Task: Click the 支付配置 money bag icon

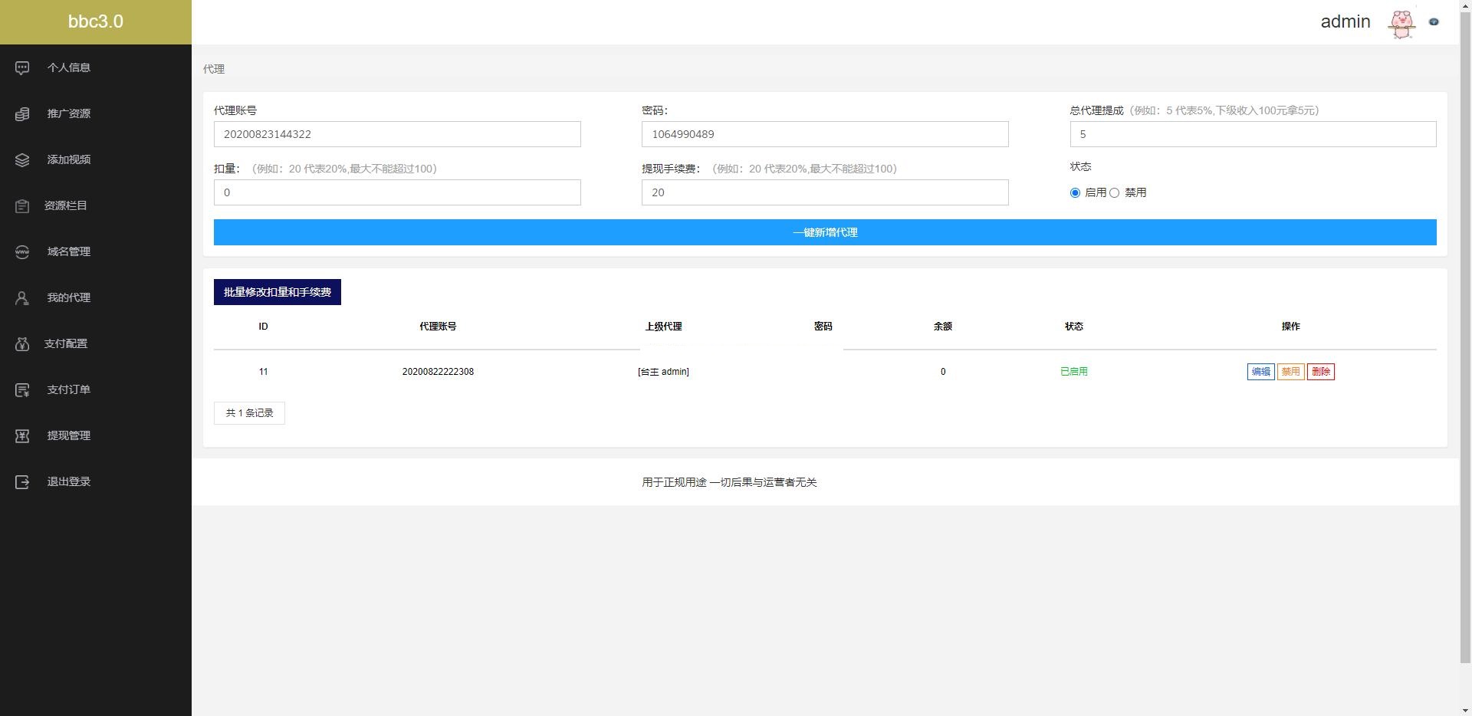Action: coord(22,344)
